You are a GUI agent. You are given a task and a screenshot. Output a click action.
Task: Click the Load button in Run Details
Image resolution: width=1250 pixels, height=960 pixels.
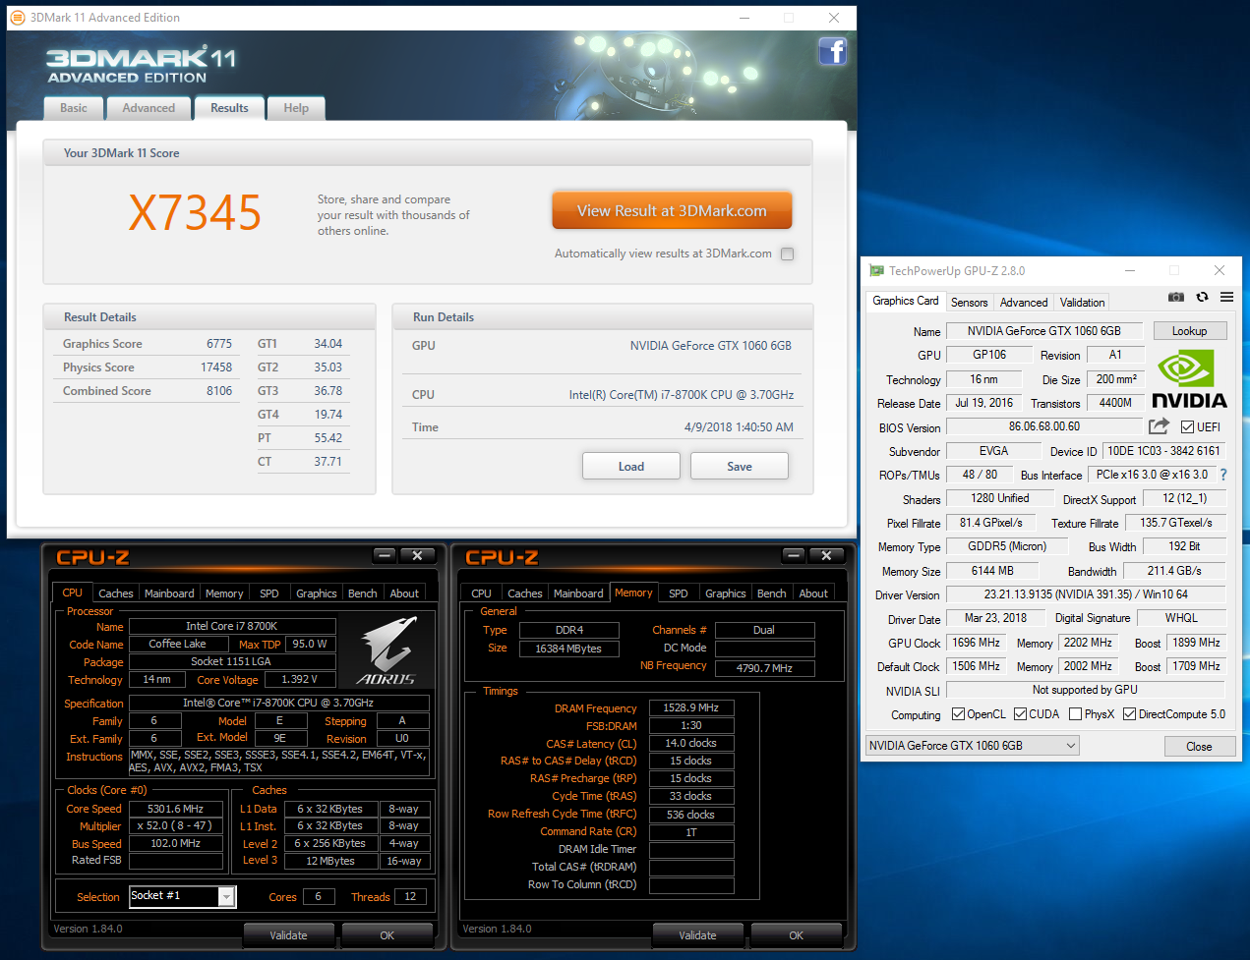click(631, 466)
